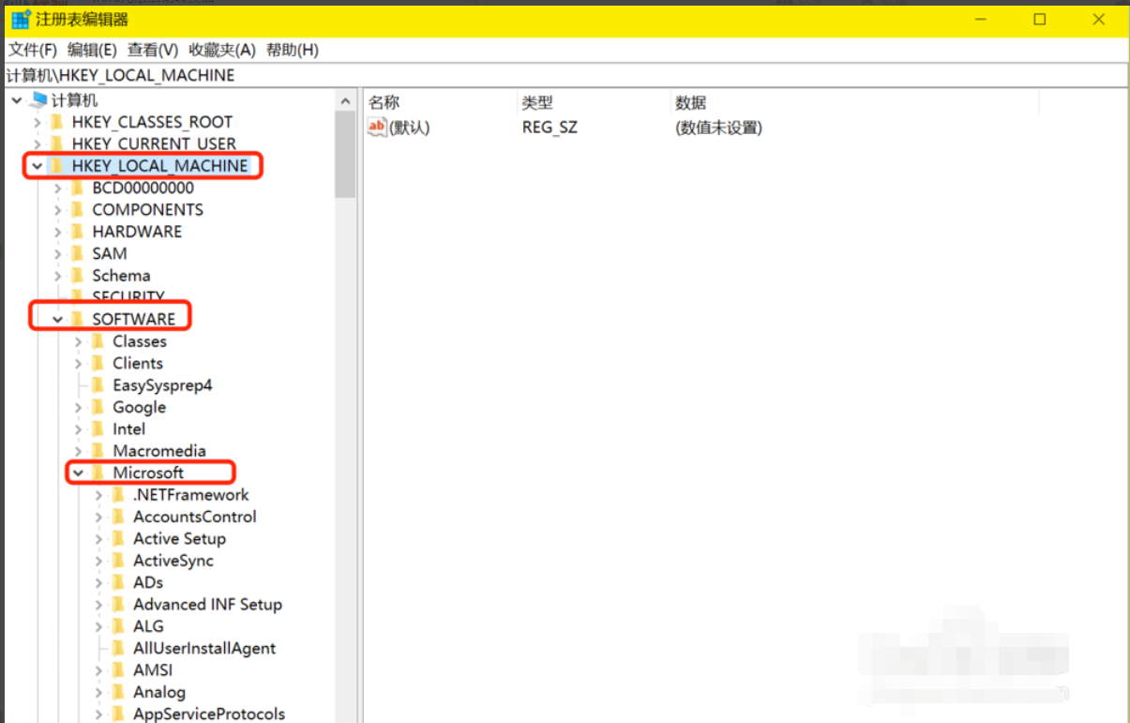
Task: Collapse the Microsoft key arrow
Action: [x=79, y=474]
